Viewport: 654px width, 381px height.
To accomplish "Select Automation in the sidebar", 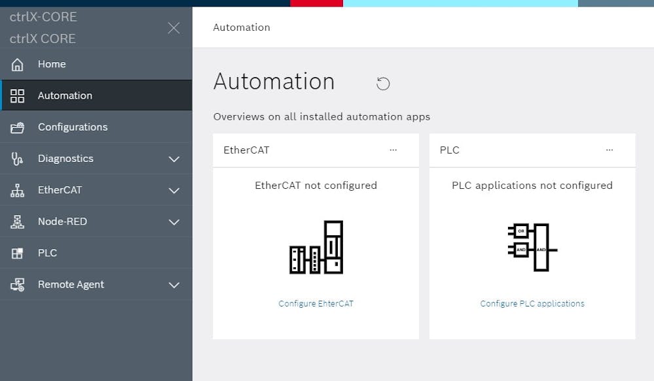I will point(96,95).
